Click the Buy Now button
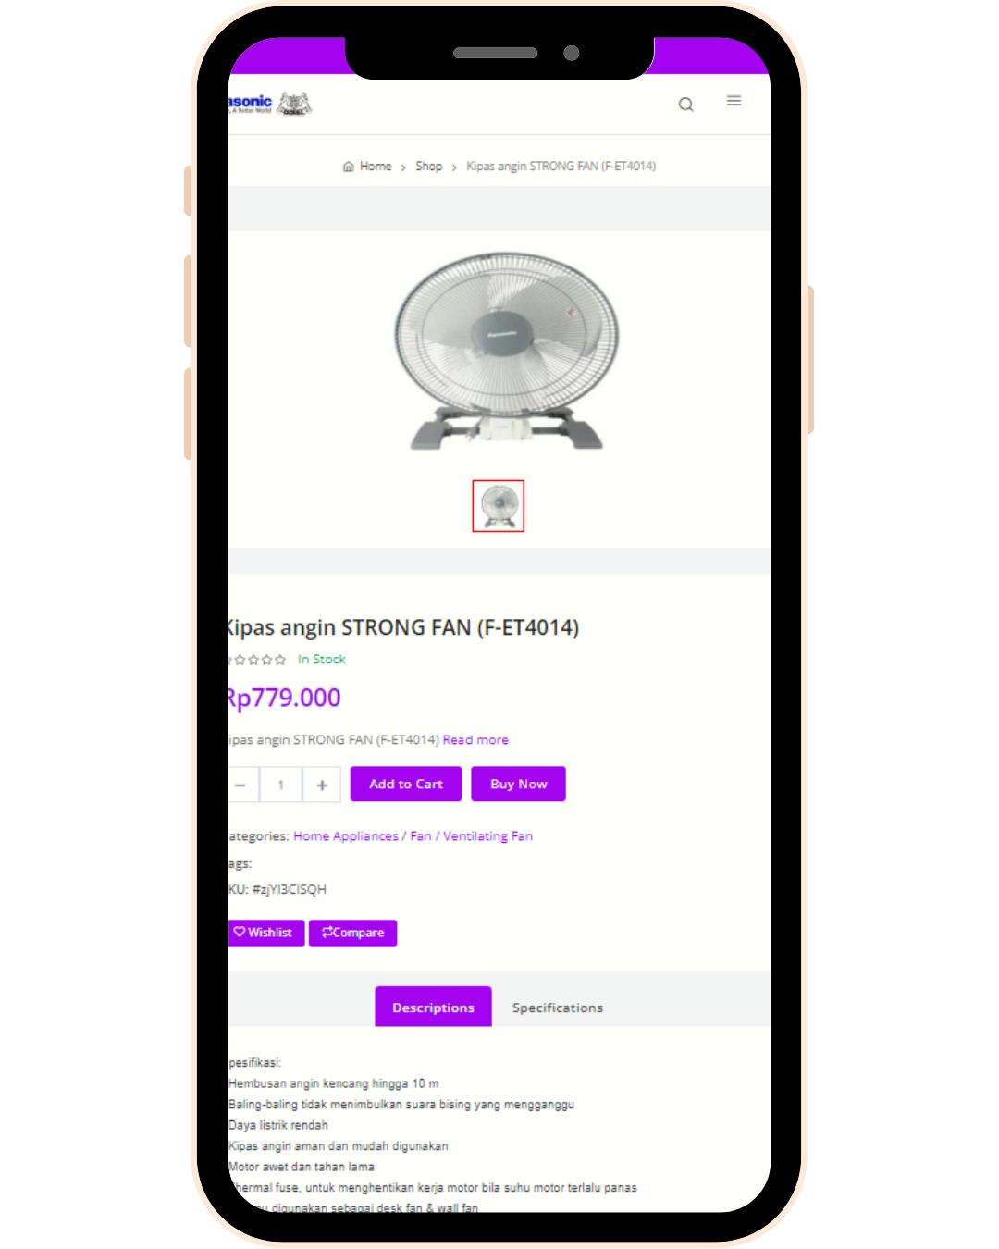999x1249 pixels. (x=518, y=784)
